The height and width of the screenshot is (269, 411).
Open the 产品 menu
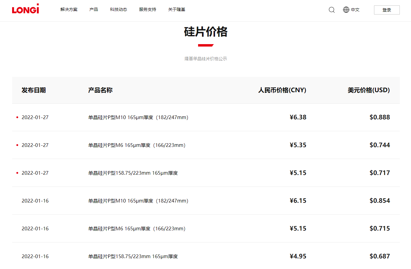click(x=94, y=9)
